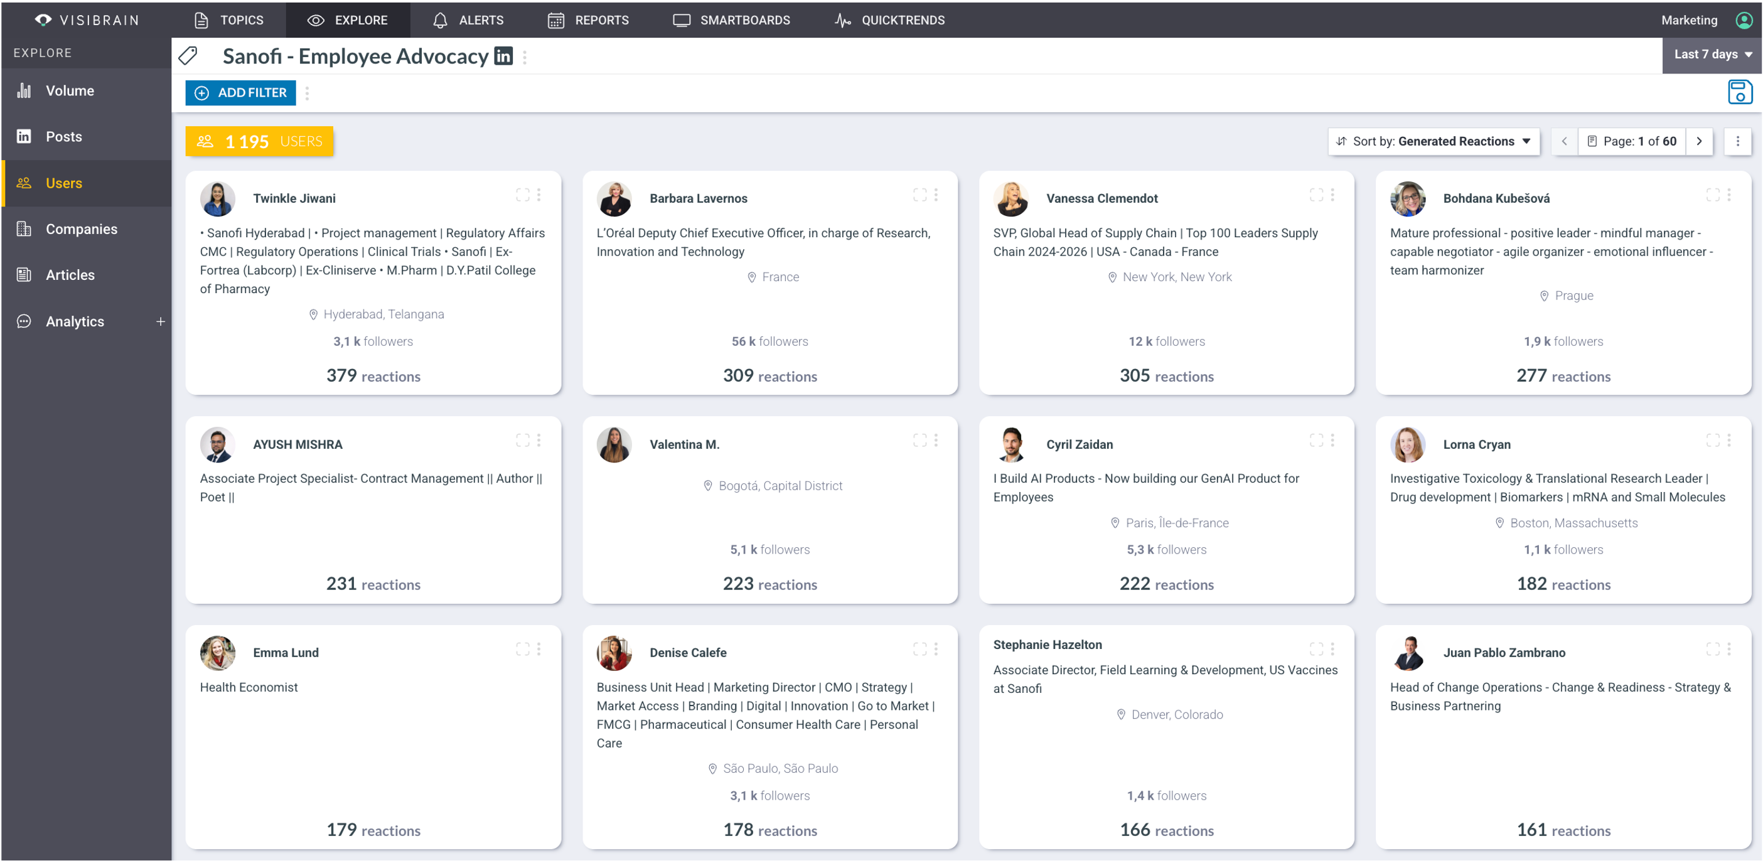Click the Marketing account label
The width and height of the screenshot is (1763, 863).
(1689, 20)
